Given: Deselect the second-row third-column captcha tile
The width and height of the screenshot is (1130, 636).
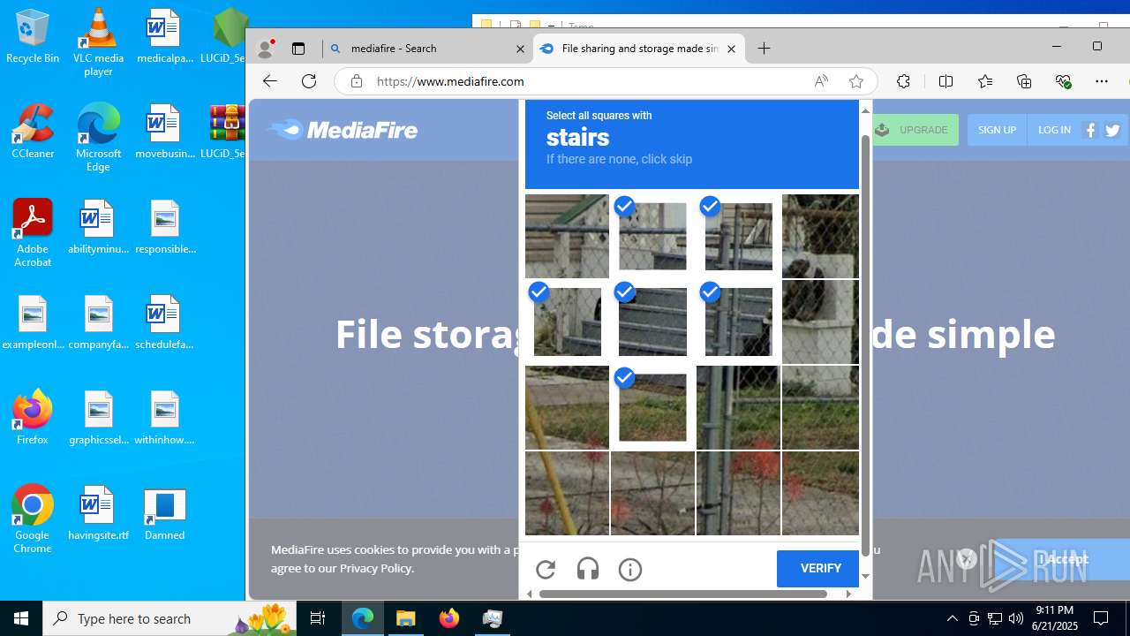Looking at the screenshot, I should pos(738,322).
